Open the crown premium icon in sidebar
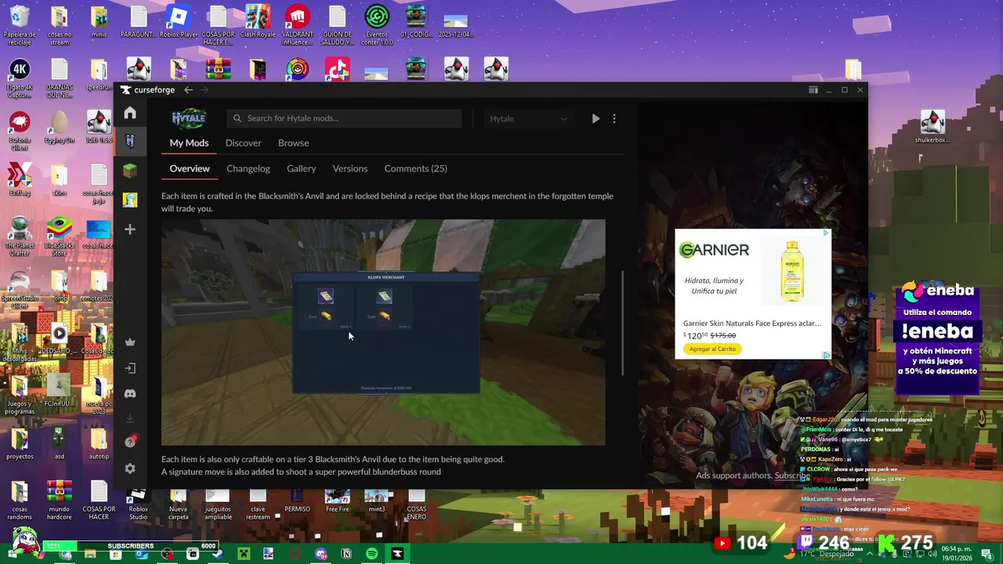Image resolution: width=1003 pixels, height=564 pixels. click(x=130, y=342)
